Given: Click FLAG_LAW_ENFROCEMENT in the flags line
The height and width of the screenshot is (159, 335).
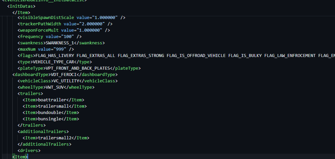Looking at the screenshot, I should (x=290, y=56).
